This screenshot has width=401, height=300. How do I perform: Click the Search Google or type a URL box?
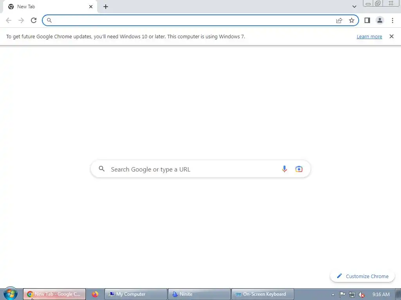tap(200, 169)
